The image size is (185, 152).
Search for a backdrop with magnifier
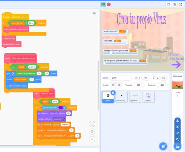pyautogui.click(x=178, y=139)
